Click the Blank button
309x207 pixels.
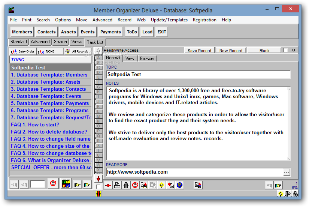[264, 51]
